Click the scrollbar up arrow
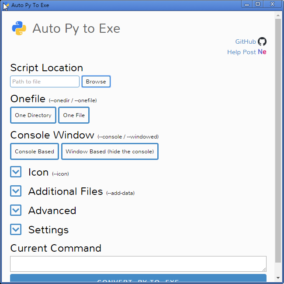The width and height of the screenshot is (284, 284). [278, 15]
